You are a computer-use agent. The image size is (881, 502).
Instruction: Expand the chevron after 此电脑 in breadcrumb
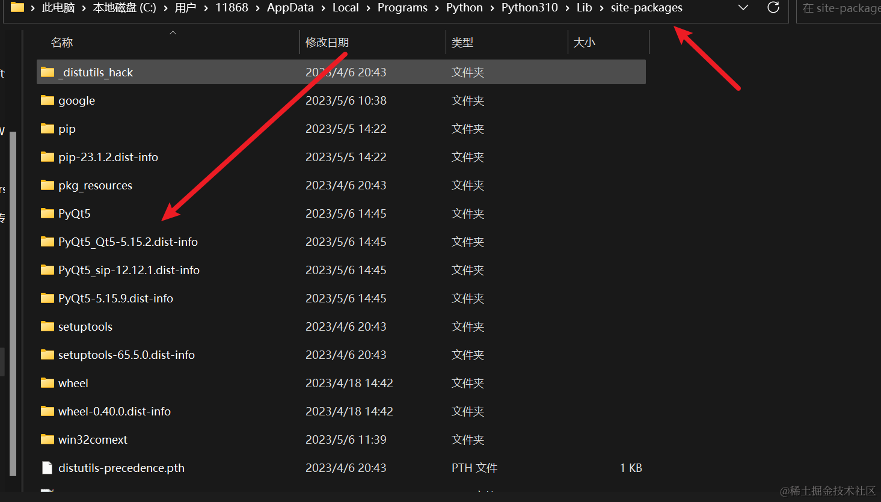pos(84,8)
